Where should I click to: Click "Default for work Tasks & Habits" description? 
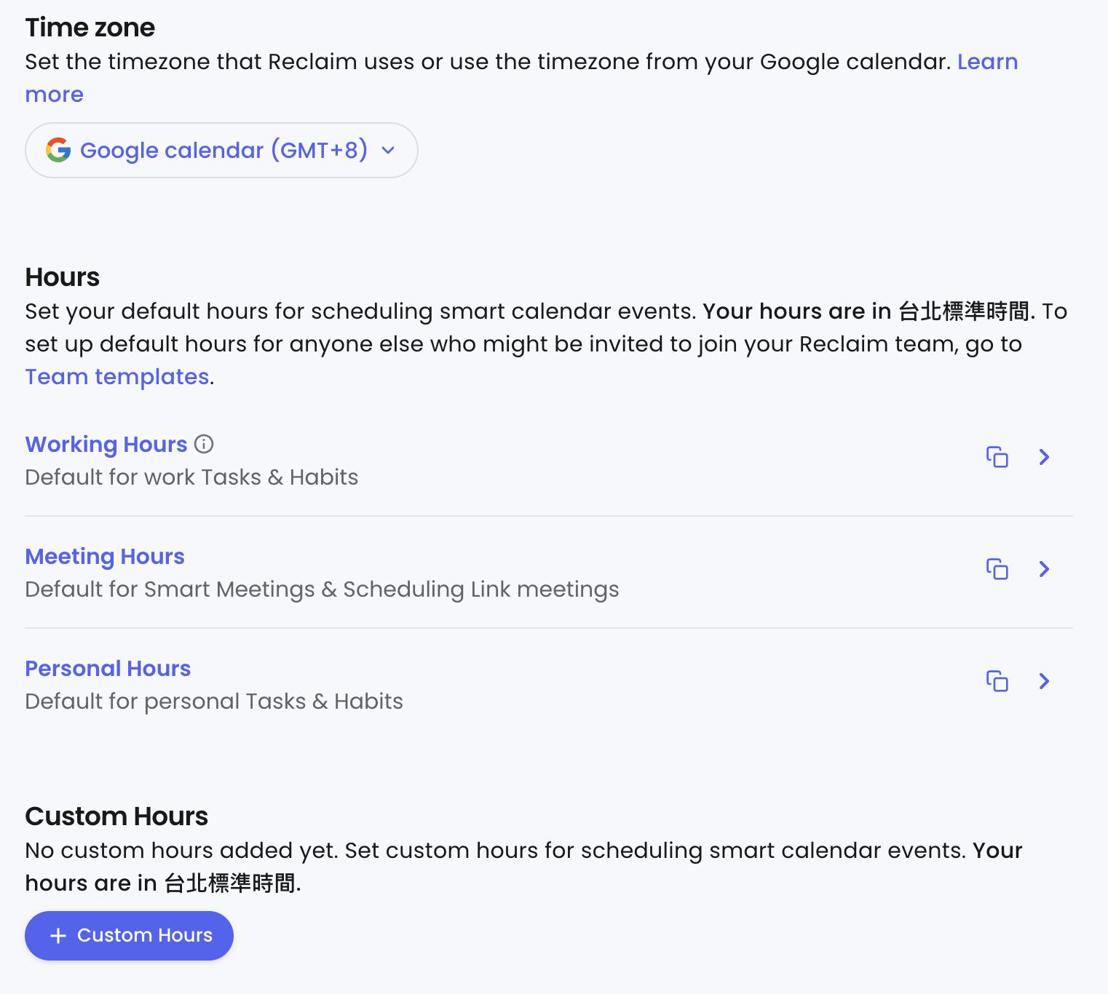pyautogui.click(x=191, y=477)
